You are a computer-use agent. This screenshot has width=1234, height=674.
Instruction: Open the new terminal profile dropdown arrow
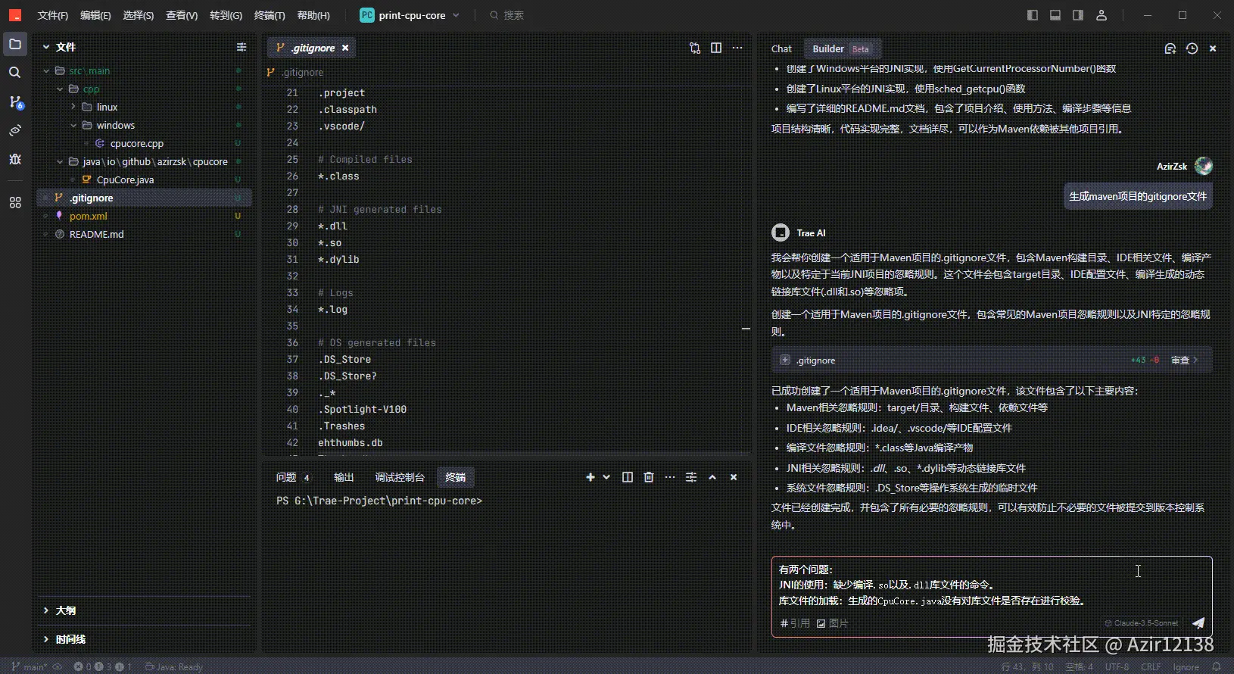tap(606, 477)
